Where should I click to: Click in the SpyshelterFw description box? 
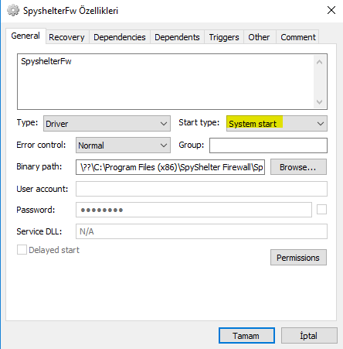click(172, 81)
